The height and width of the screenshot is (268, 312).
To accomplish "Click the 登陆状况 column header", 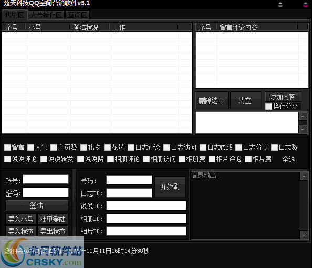I will pos(90,27).
